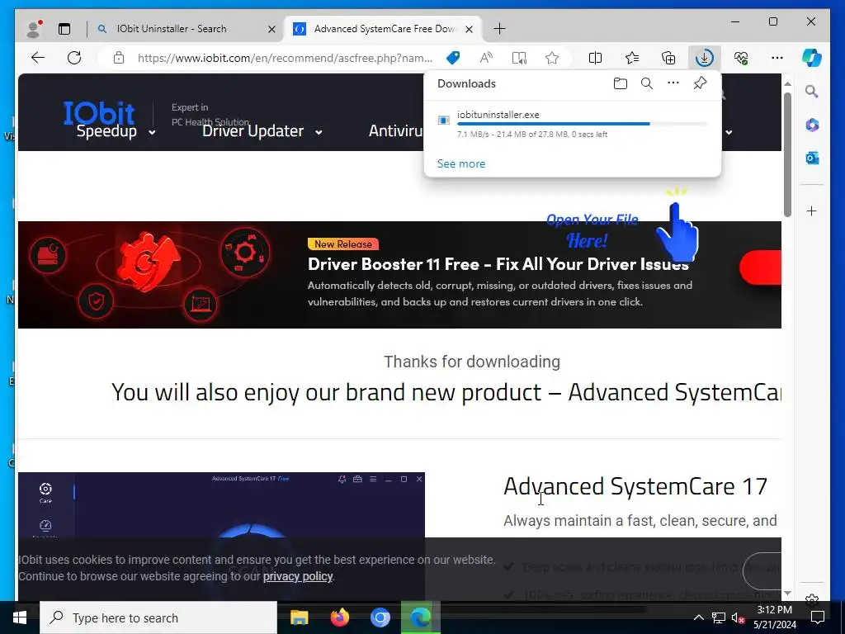This screenshot has width=845, height=634.
Task: Click the taskbar search box
Action: click(x=158, y=617)
